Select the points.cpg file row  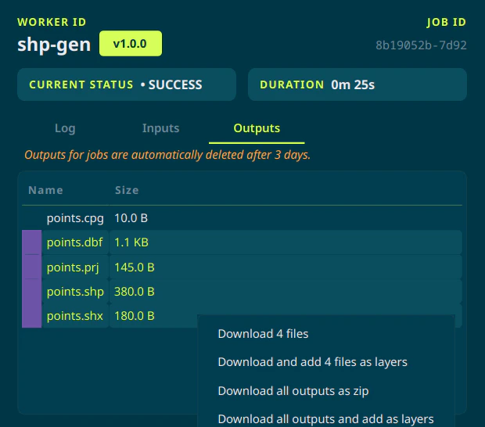pyautogui.click(x=242, y=218)
